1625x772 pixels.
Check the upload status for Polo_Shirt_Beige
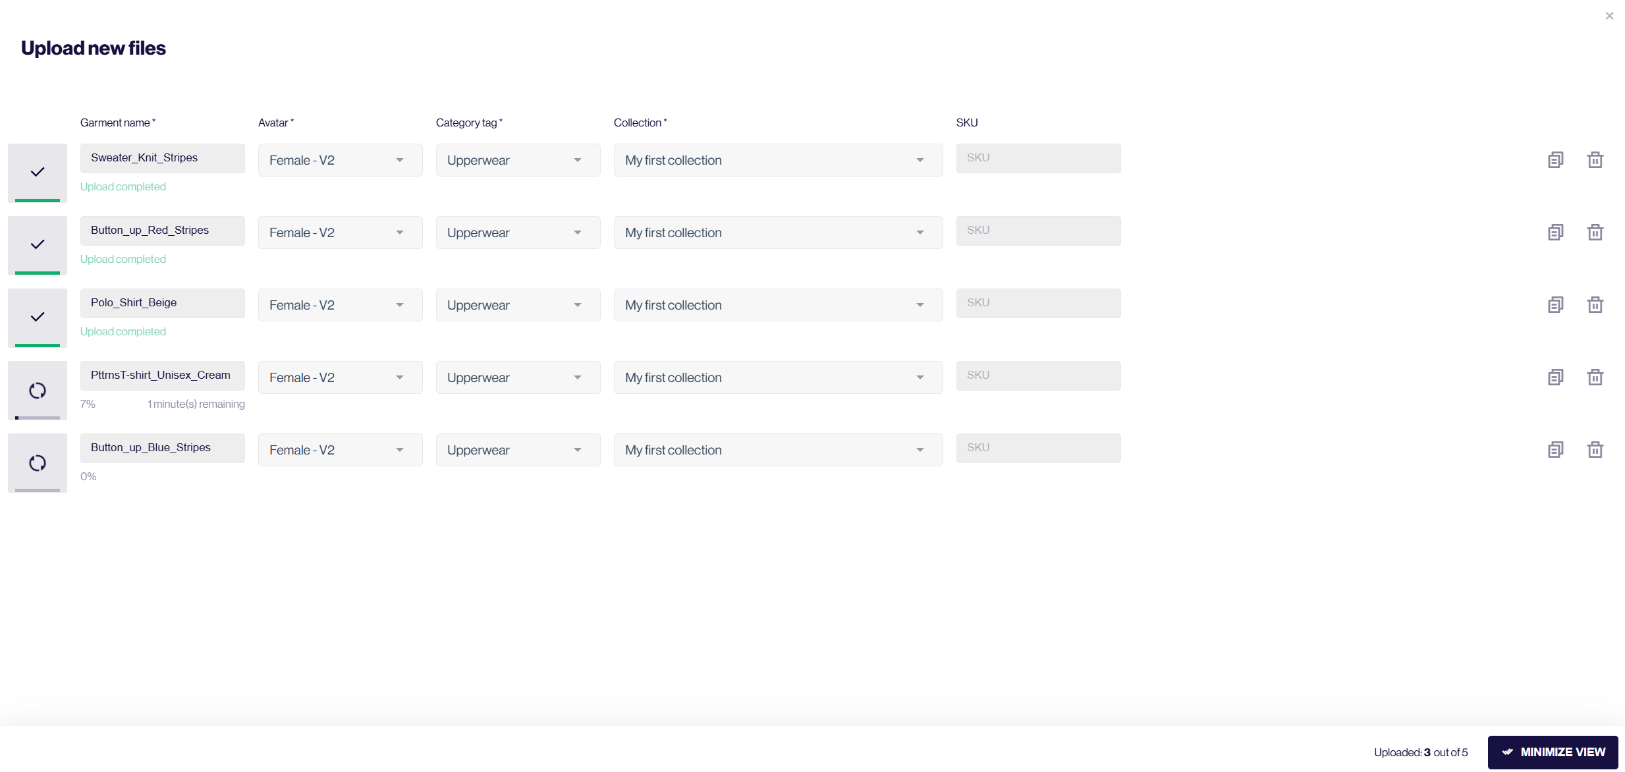pos(123,331)
